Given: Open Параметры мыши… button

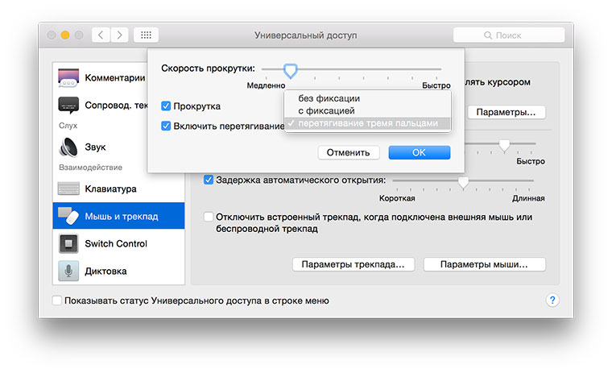Looking at the screenshot, I should pyautogui.click(x=485, y=264).
